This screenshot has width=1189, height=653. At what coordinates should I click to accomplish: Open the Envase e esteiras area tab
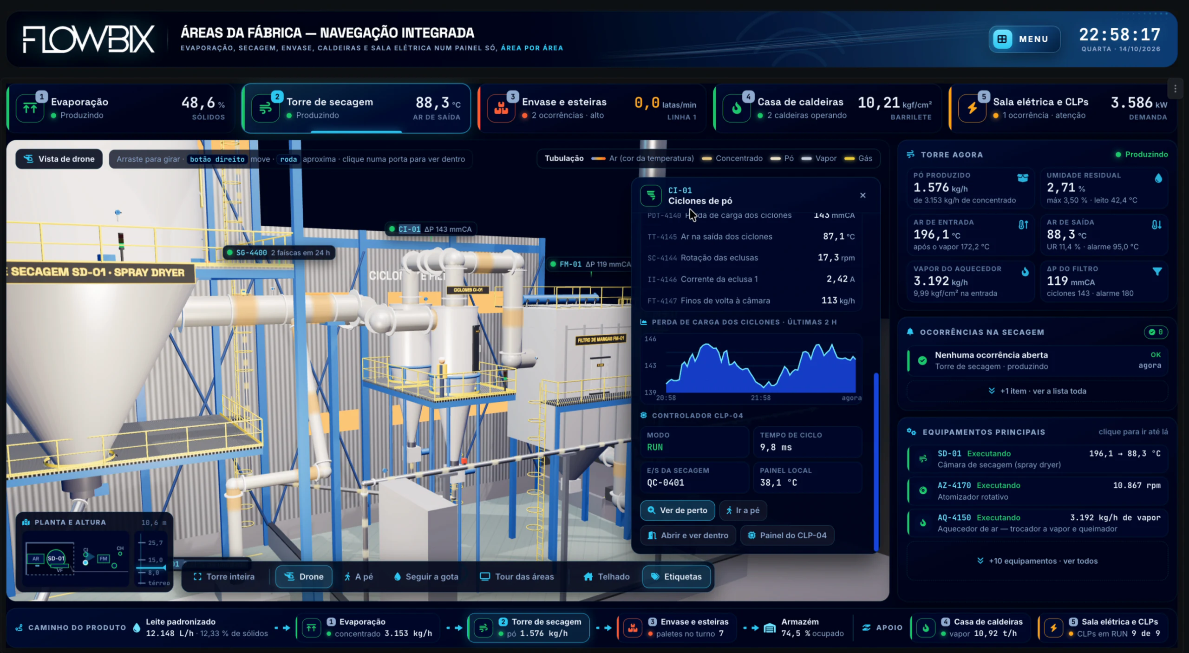pos(592,108)
